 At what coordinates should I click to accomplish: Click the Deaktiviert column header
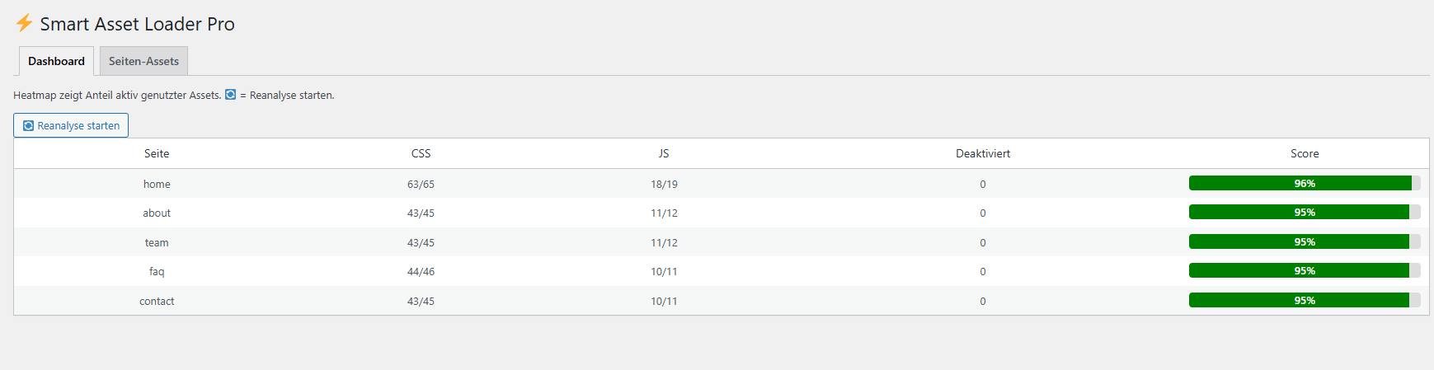click(982, 153)
